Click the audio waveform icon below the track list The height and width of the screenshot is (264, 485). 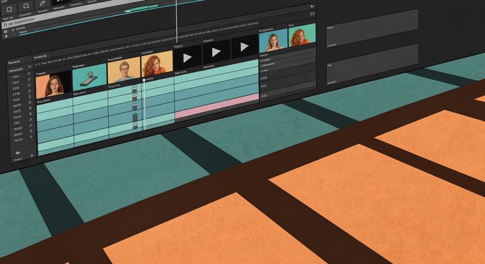coord(17,152)
